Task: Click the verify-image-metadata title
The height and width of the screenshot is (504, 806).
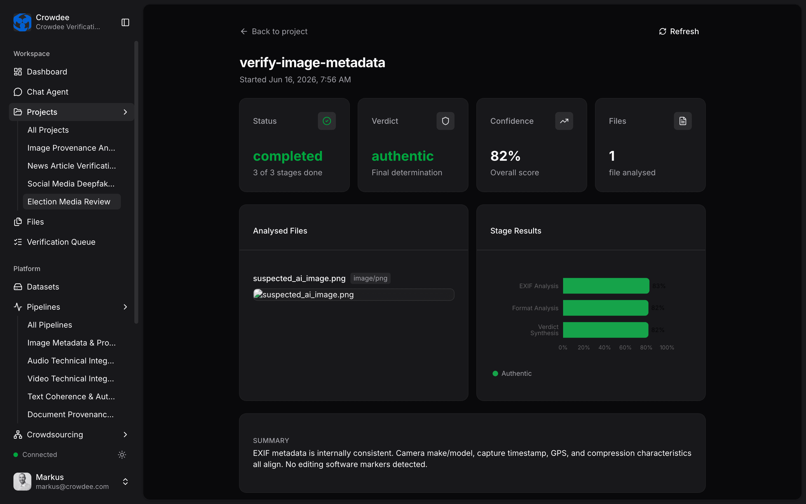Action: point(312,63)
